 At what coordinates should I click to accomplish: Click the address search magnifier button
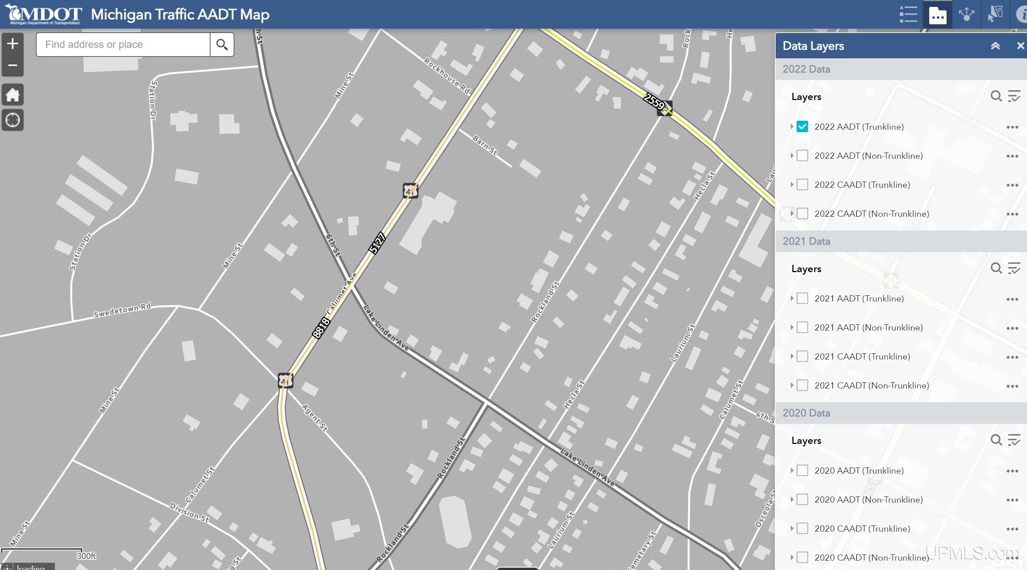[222, 44]
